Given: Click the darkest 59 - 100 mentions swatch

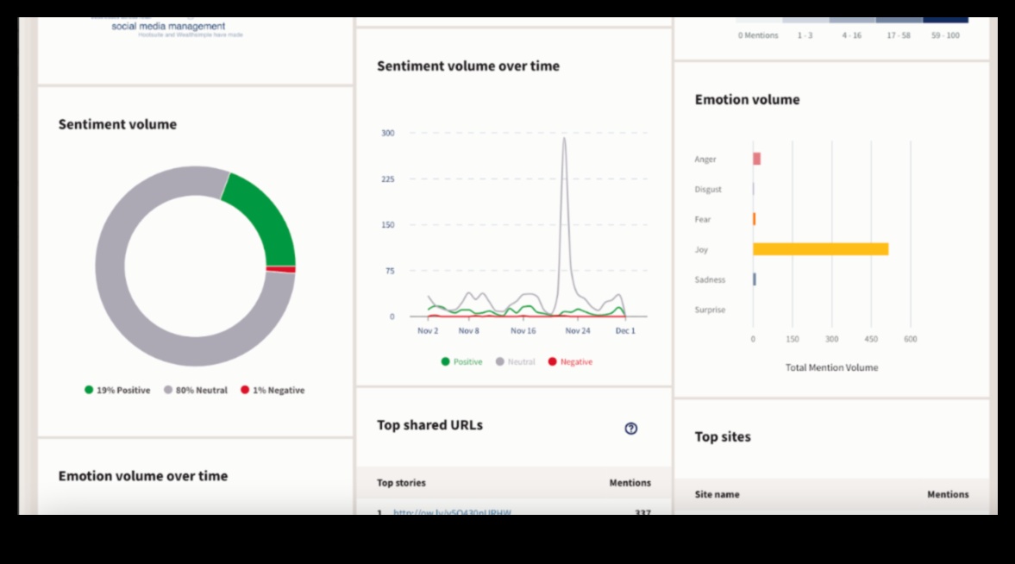Looking at the screenshot, I should (945, 20).
